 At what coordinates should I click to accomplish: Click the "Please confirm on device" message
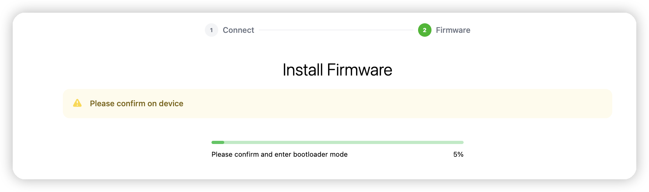(x=137, y=103)
